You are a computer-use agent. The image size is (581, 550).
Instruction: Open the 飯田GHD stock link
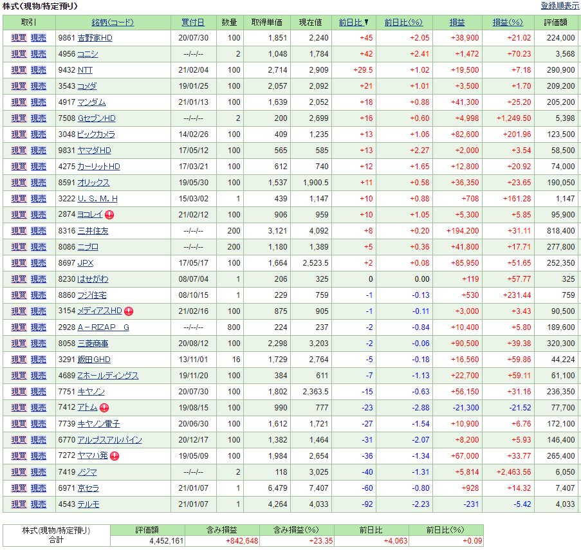[x=94, y=360]
